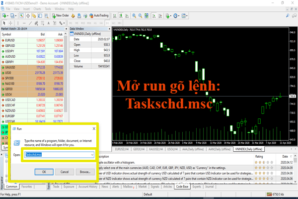Open the Account History terminal tab
Image resolution: width=298 pixels, height=199 pixels.
pyautogui.click(x=87, y=187)
